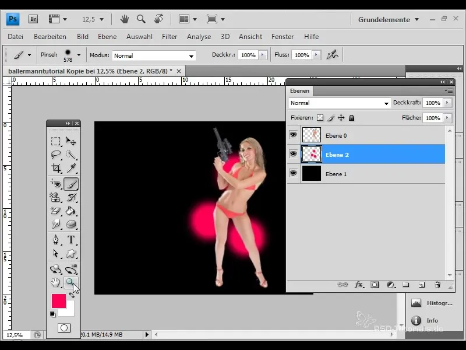Select the Crop tool
466x350 pixels.
55,168
